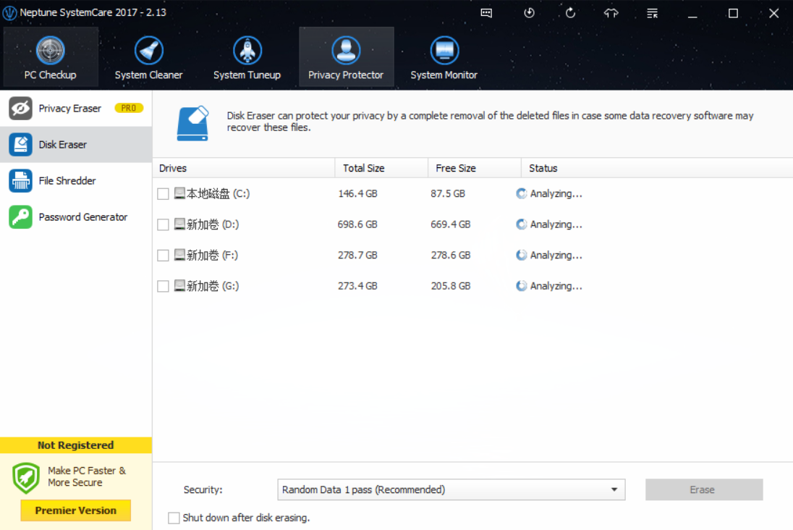793x530 pixels.
Task: Click the 本地磁盘 (C:) drive name
Action: (218, 194)
